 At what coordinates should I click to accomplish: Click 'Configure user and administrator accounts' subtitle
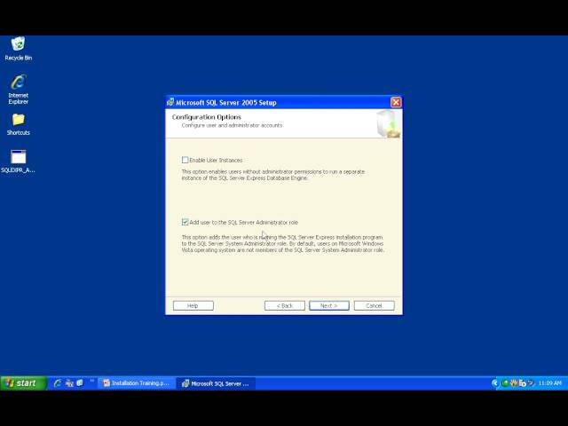232,125
